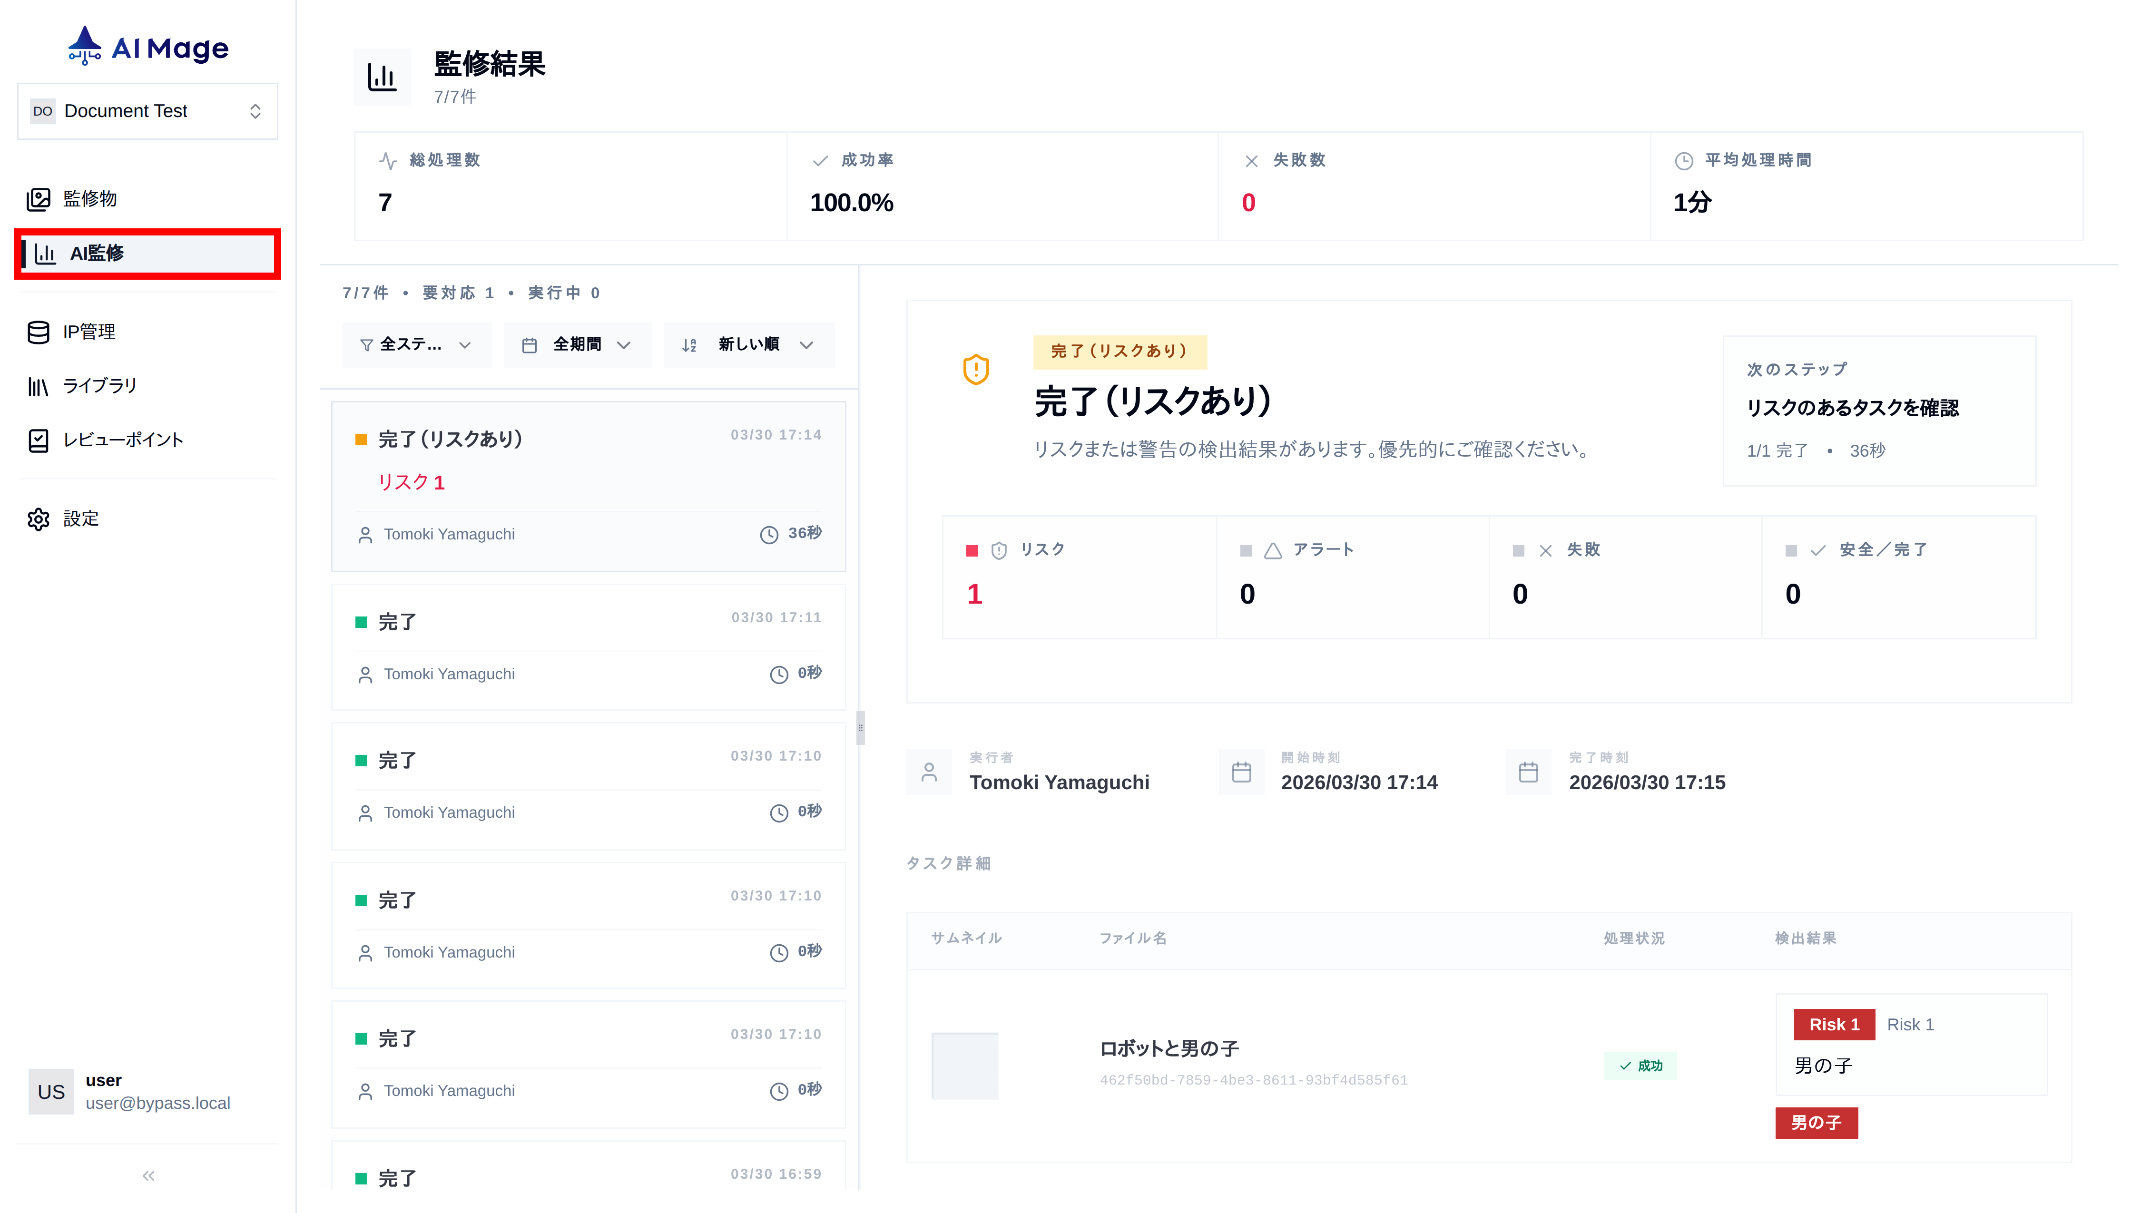Open the ロボットと男の子 thumbnail
The image size is (2141, 1213).
[x=965, y=1066]
